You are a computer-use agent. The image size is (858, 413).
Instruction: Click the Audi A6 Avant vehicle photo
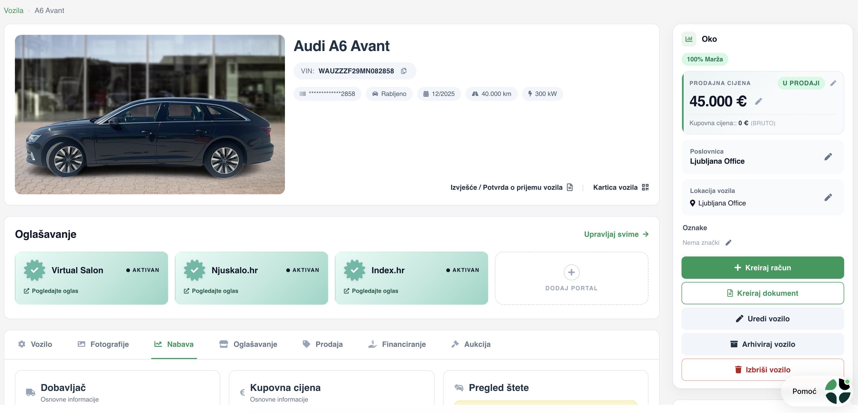click(x=150, y=115)
